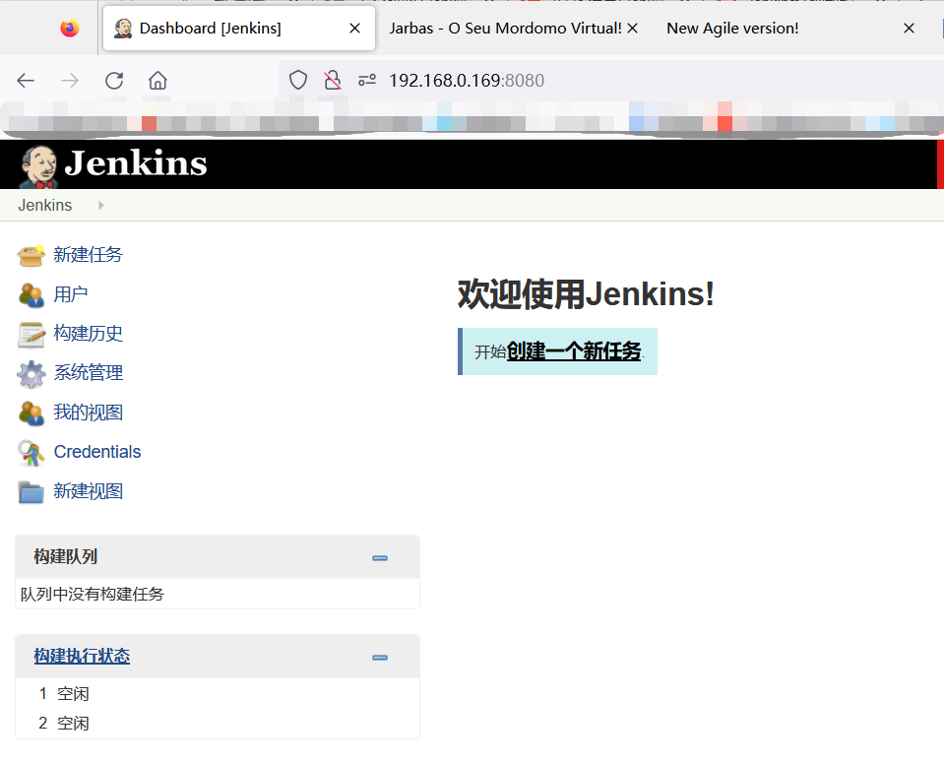Go back with the browser back arrow
Image resolution: width=944 pixels, height=763 pixels.
26,81
